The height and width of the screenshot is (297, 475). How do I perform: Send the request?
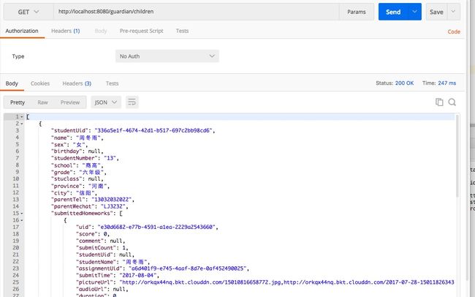coord(393,12)
